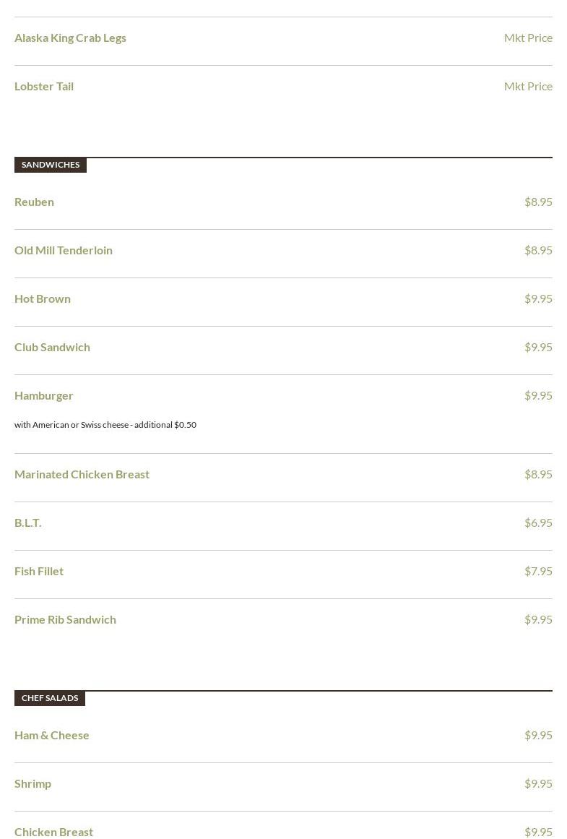
Task: Click the Fish Fillet item
Action: 39,572
